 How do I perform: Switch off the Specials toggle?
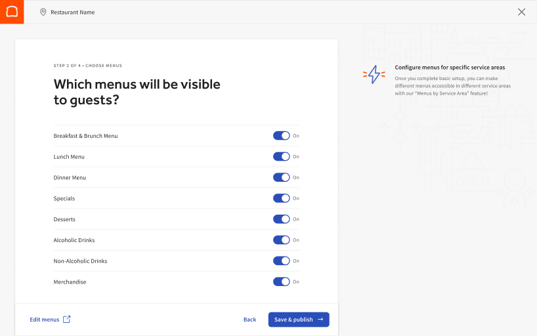(x=281, y=198)
